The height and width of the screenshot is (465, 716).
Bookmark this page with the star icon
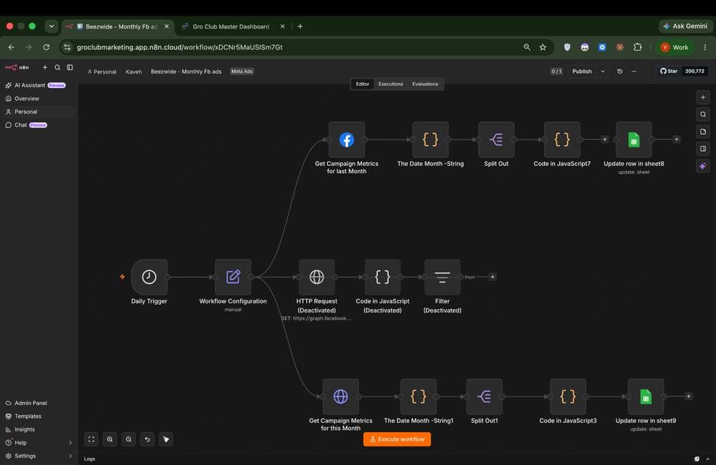click(x=543, y=47)
